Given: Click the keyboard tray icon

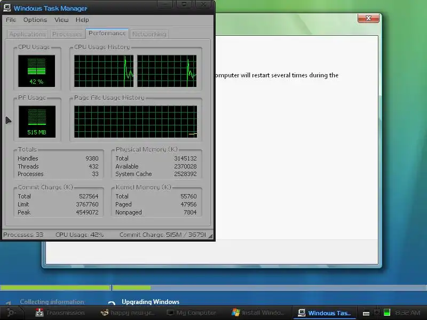Looking at the screenshot, I should coord(366,314).
